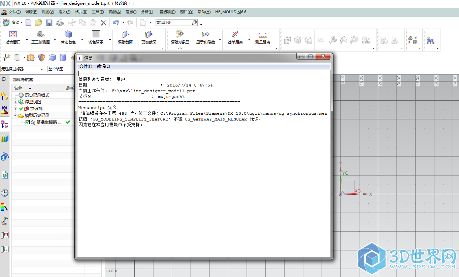The height and width of the screenshot is (277, 459).
Task: Select the 测量距离 tool
Action: point(262,37)
